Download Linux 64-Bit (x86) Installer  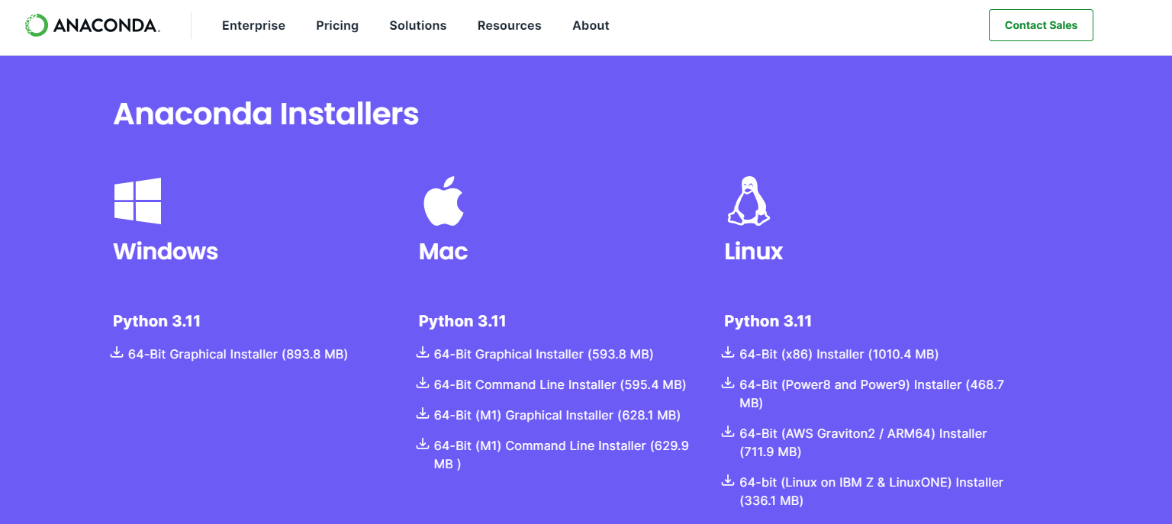[839, 354]
